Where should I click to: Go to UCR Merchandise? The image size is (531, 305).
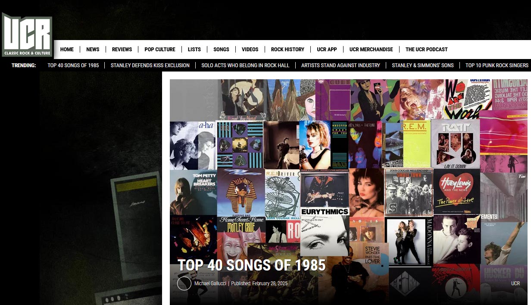click(371, 50)
